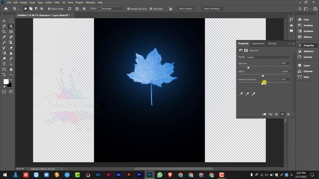Select the Eraser tool
Screen dimensions: 319x179
point(11,48)
